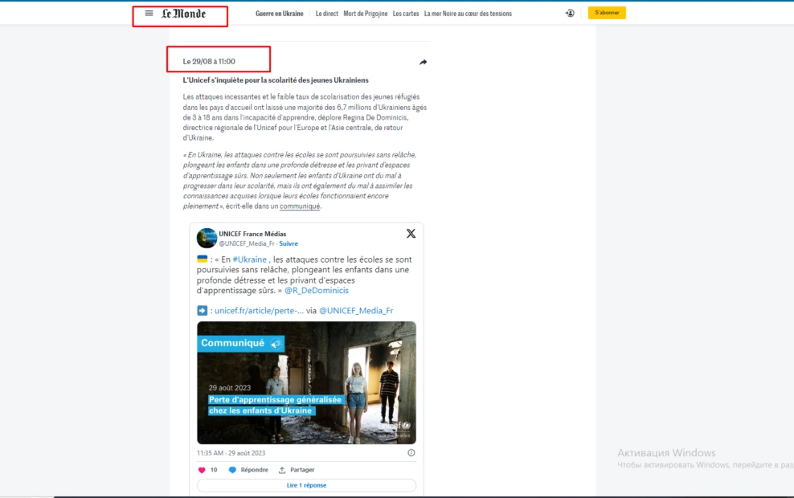Click Suivre to follow UNICEF France Médias
The height and width of the screenshot is (498, 794).
(289, 243)
